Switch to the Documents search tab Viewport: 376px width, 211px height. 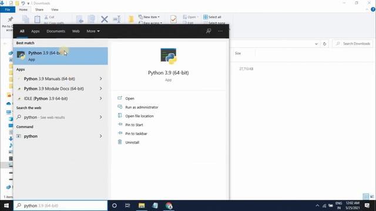click(56, 31)
